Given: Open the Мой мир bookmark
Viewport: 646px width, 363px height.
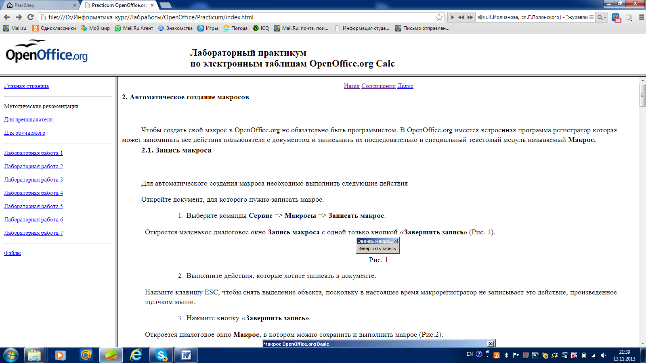Looking at the screenshot, I should point(95,28).
